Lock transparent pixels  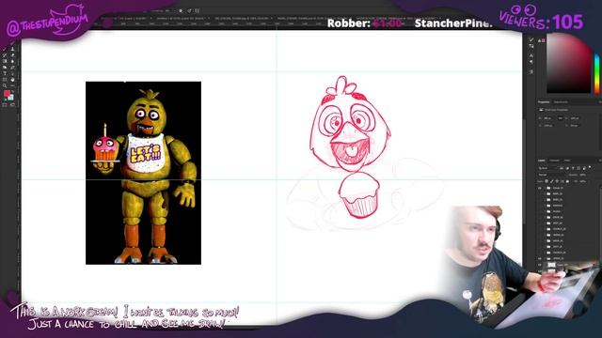point(547,181)
